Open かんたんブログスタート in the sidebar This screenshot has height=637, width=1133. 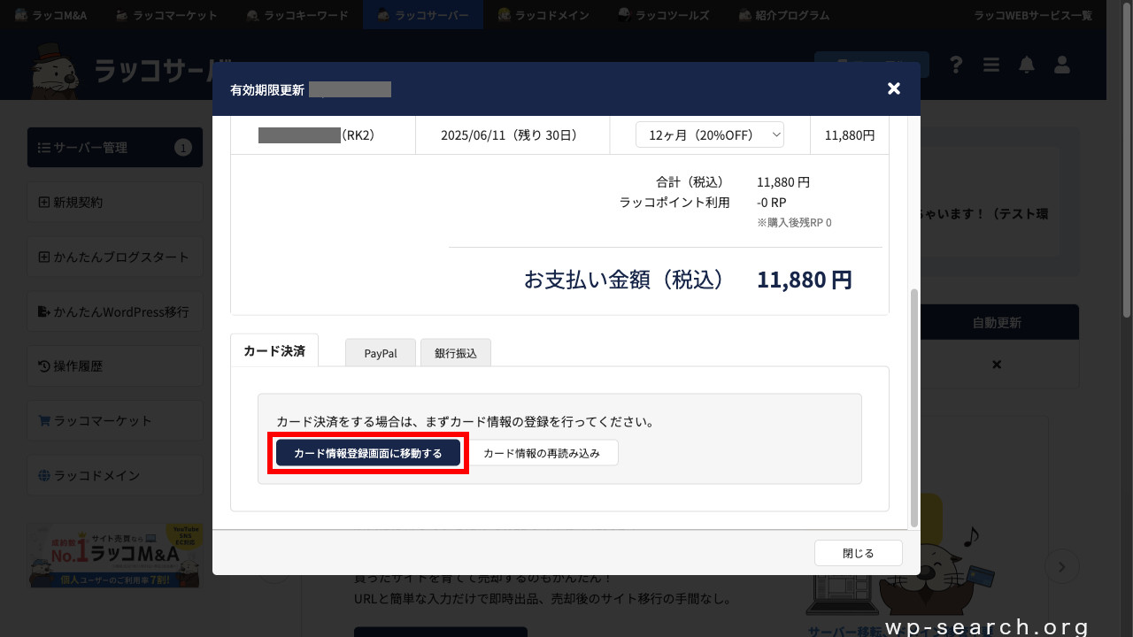pos(115,257)
